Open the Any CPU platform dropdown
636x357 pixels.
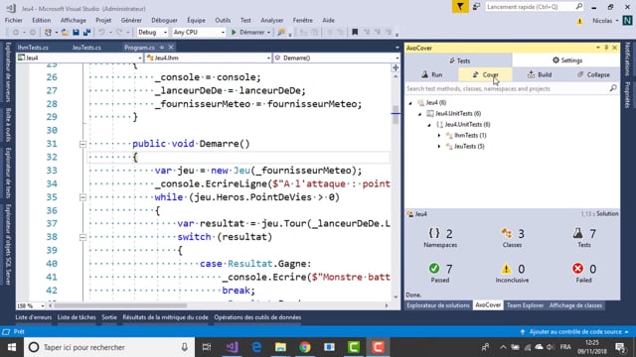[199, 33]
